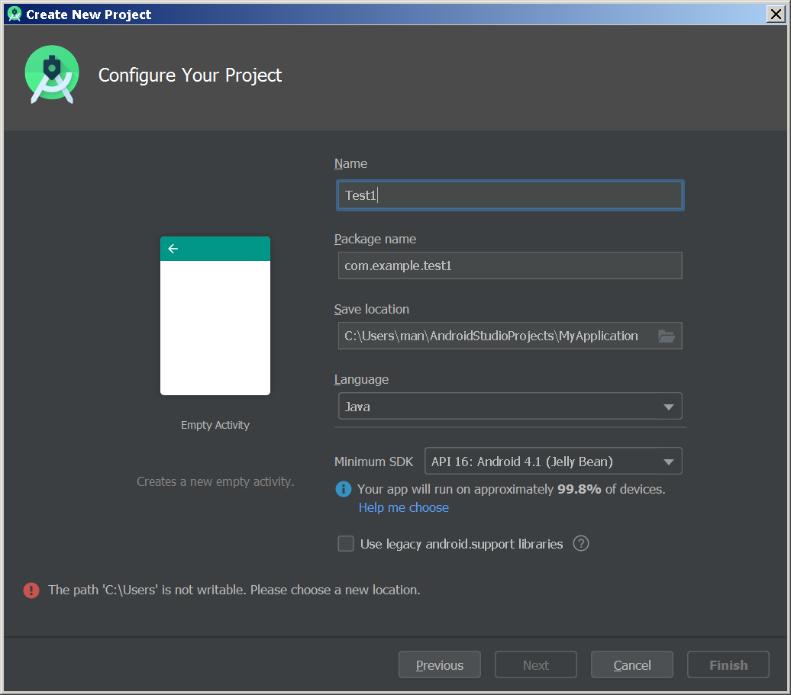This screenshot has width=791, height=695.
Task: Enable Use legacy android.support libraries checkbox
Action: (x=346, y=544)
